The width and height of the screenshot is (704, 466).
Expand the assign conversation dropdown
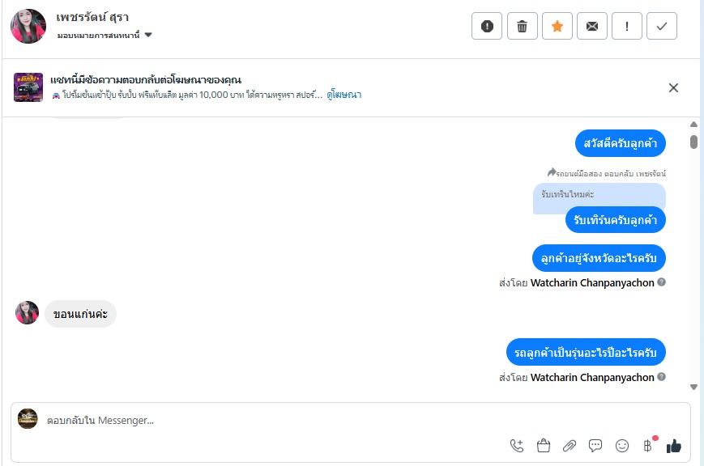(148, 35)
